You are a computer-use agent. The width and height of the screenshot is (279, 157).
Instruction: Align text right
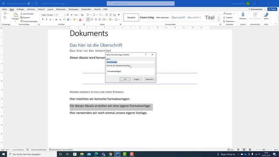96,19
